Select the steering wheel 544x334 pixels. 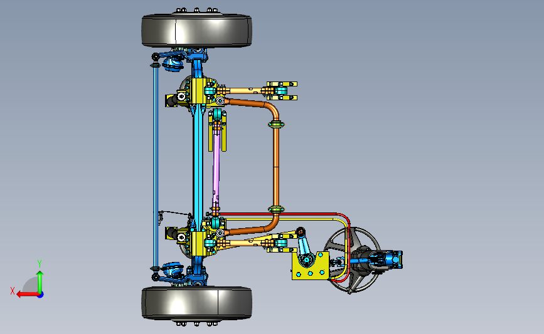pyautogui.click(x=353, y=260)
